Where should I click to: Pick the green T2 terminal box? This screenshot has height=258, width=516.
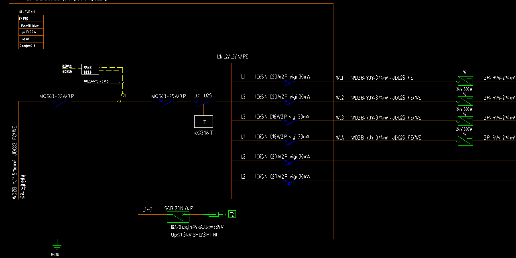(232, 214)
